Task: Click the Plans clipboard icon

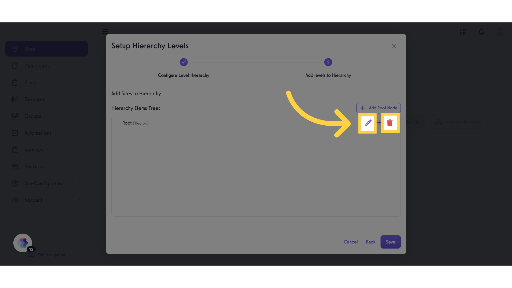Action: coord(15,82)
